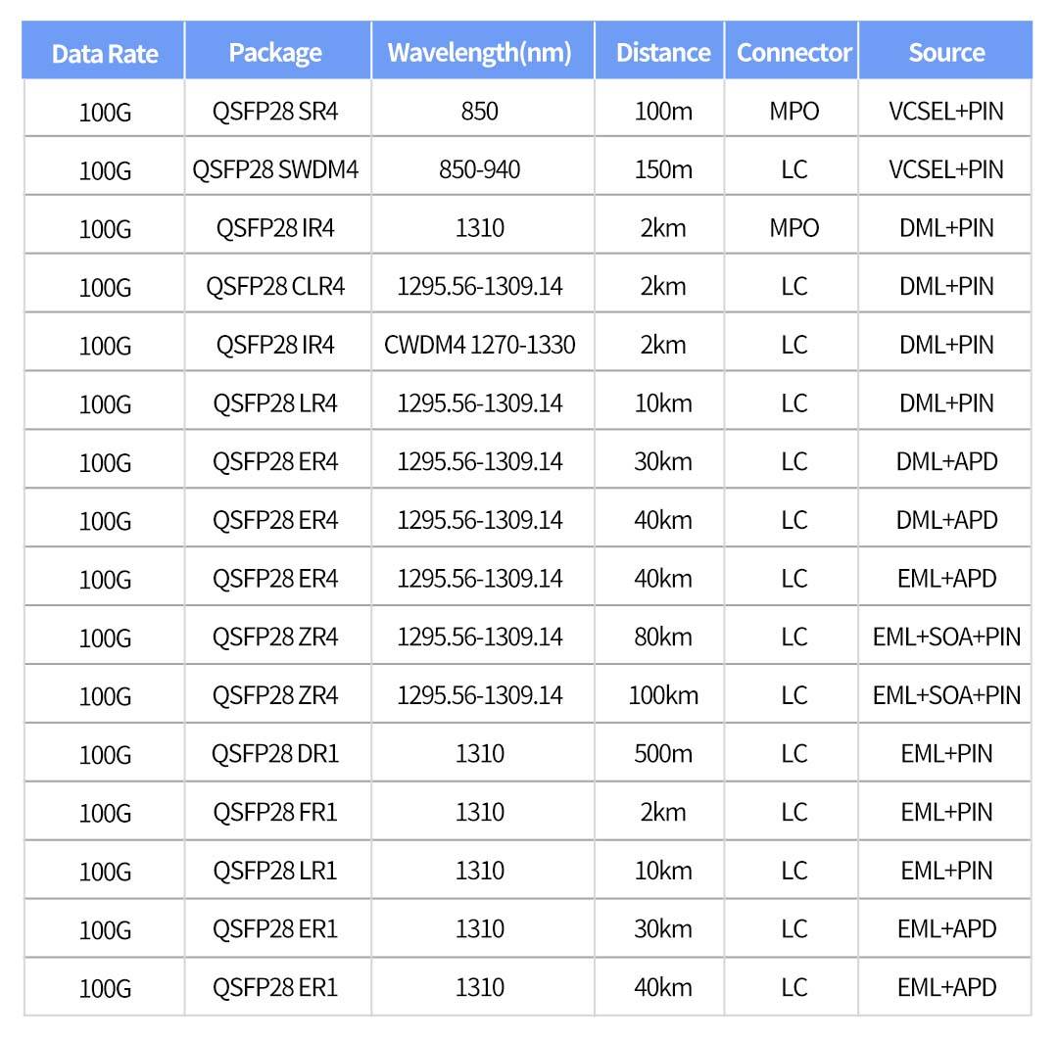Viewport: 1058px width, 1040px height.
Task: Click the Package column header
Action: tap(275, 52)
